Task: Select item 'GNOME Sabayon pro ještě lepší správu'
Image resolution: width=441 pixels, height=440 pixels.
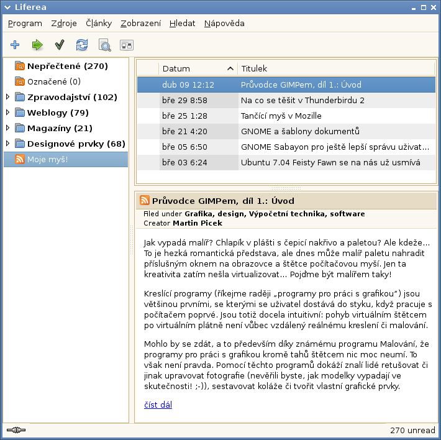Action: point(286,147)
